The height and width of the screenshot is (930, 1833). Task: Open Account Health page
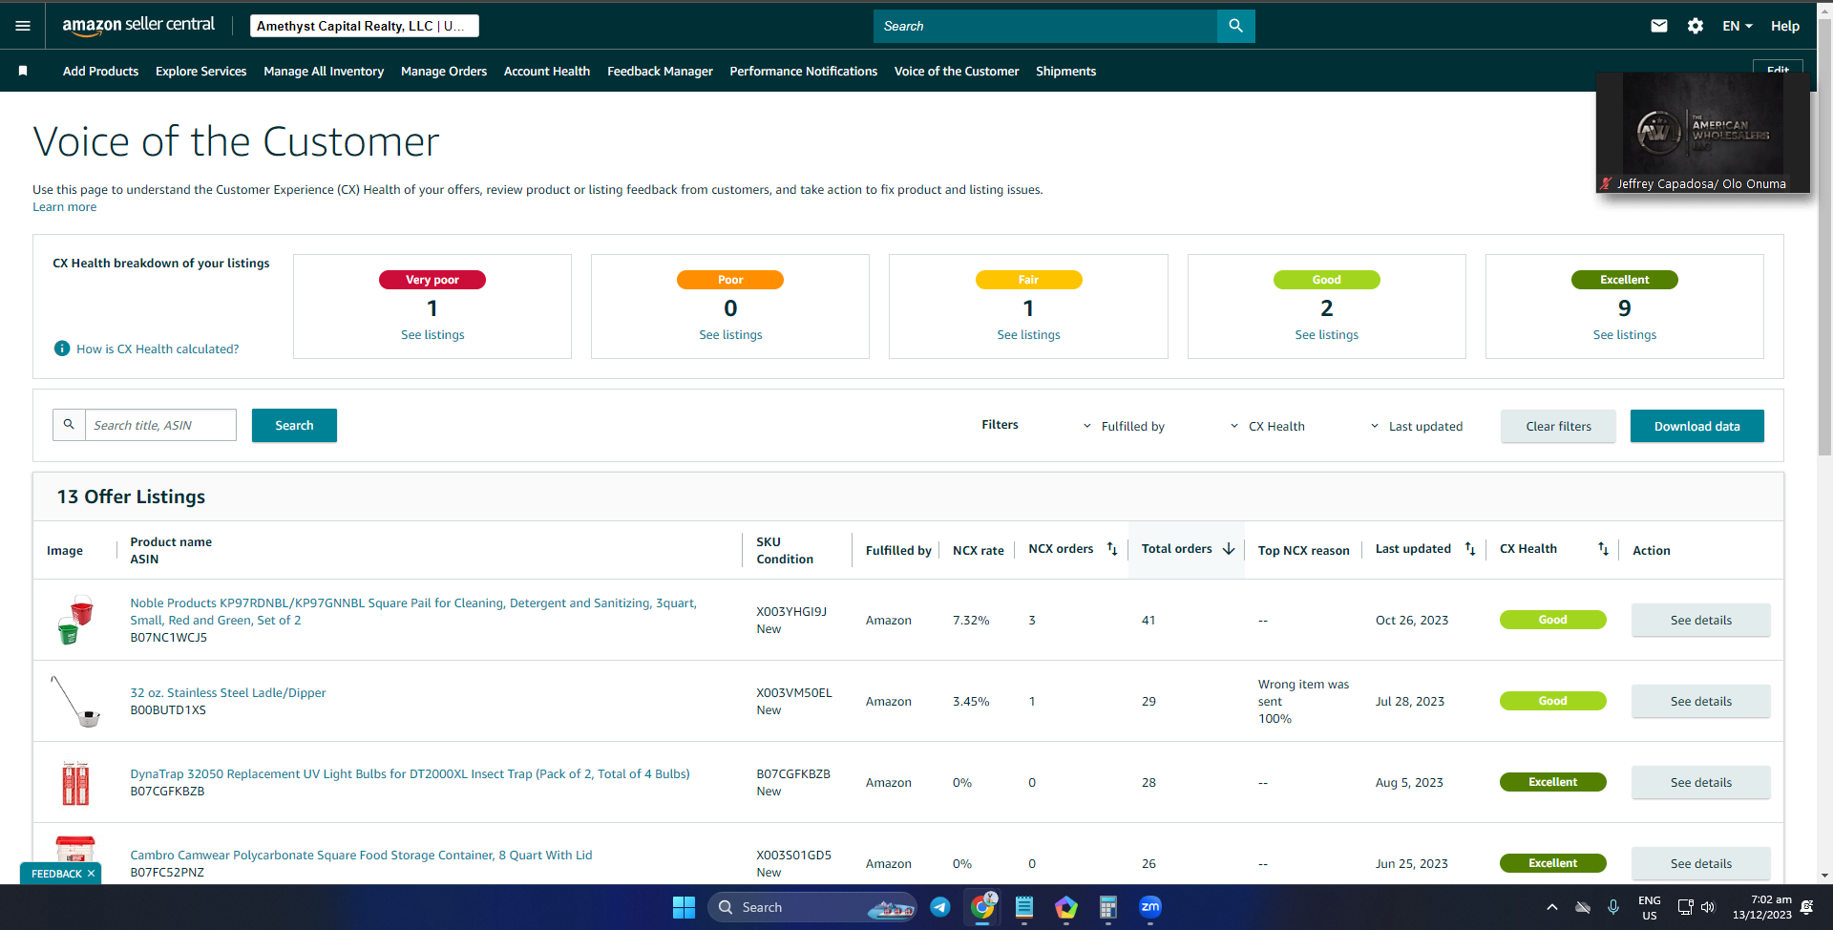click(547, 71)
